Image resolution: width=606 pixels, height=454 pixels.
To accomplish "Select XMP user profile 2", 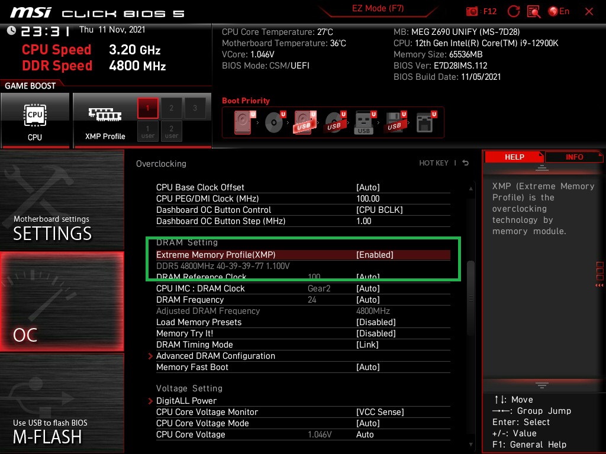I will pyautogui.click(x=171, y=132).
